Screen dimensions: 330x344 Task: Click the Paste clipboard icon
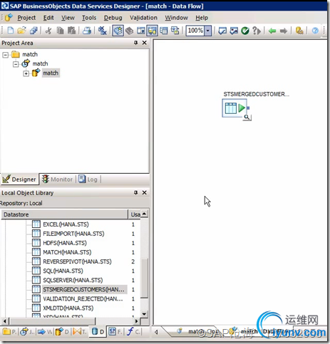coord(71,31)
